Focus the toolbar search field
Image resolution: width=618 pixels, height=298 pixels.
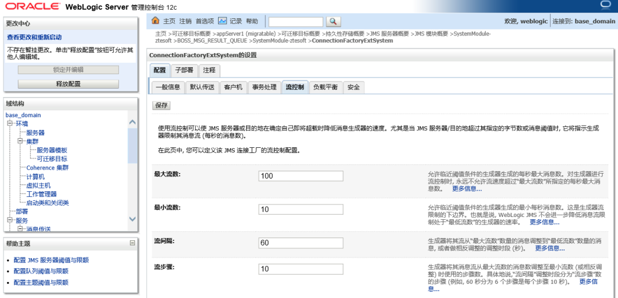click(x=296, y=22)
